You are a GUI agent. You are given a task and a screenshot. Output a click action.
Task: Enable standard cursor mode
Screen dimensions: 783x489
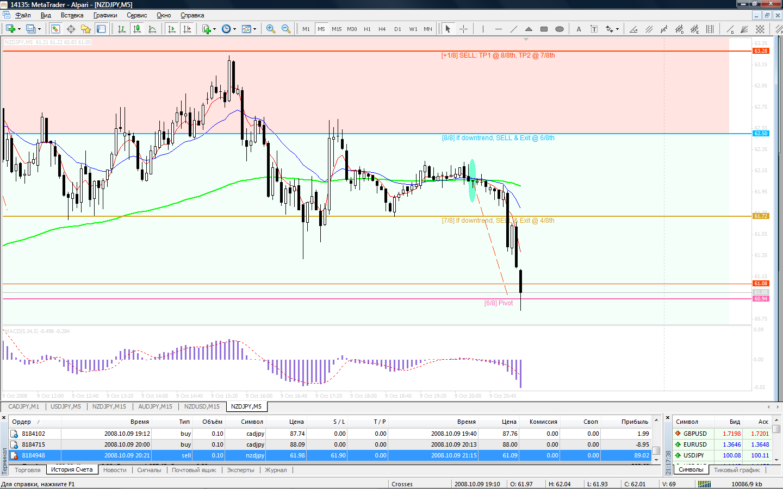[x=448, y=29]
